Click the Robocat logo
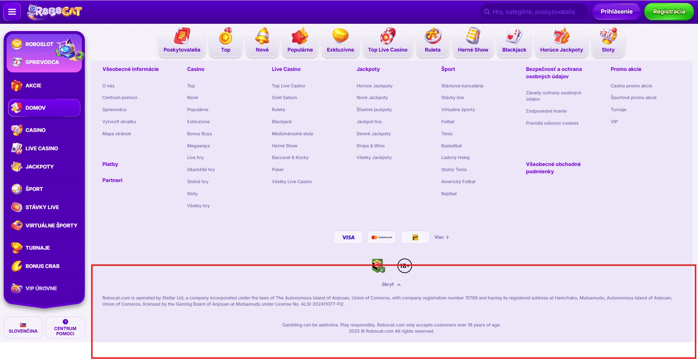Viewport: 698px width, 359px height. pos(54,12)
